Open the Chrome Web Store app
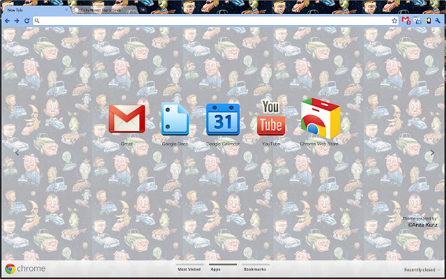The width and height of the screenshot is (446, 279). coord(321,118)
